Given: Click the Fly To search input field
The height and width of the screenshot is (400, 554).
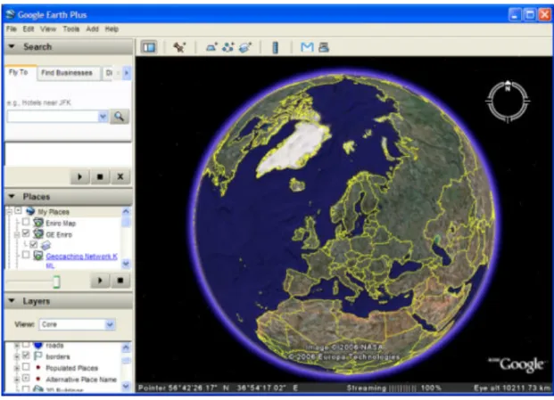Looking at the screenshot, I should (x=53, y=116).
